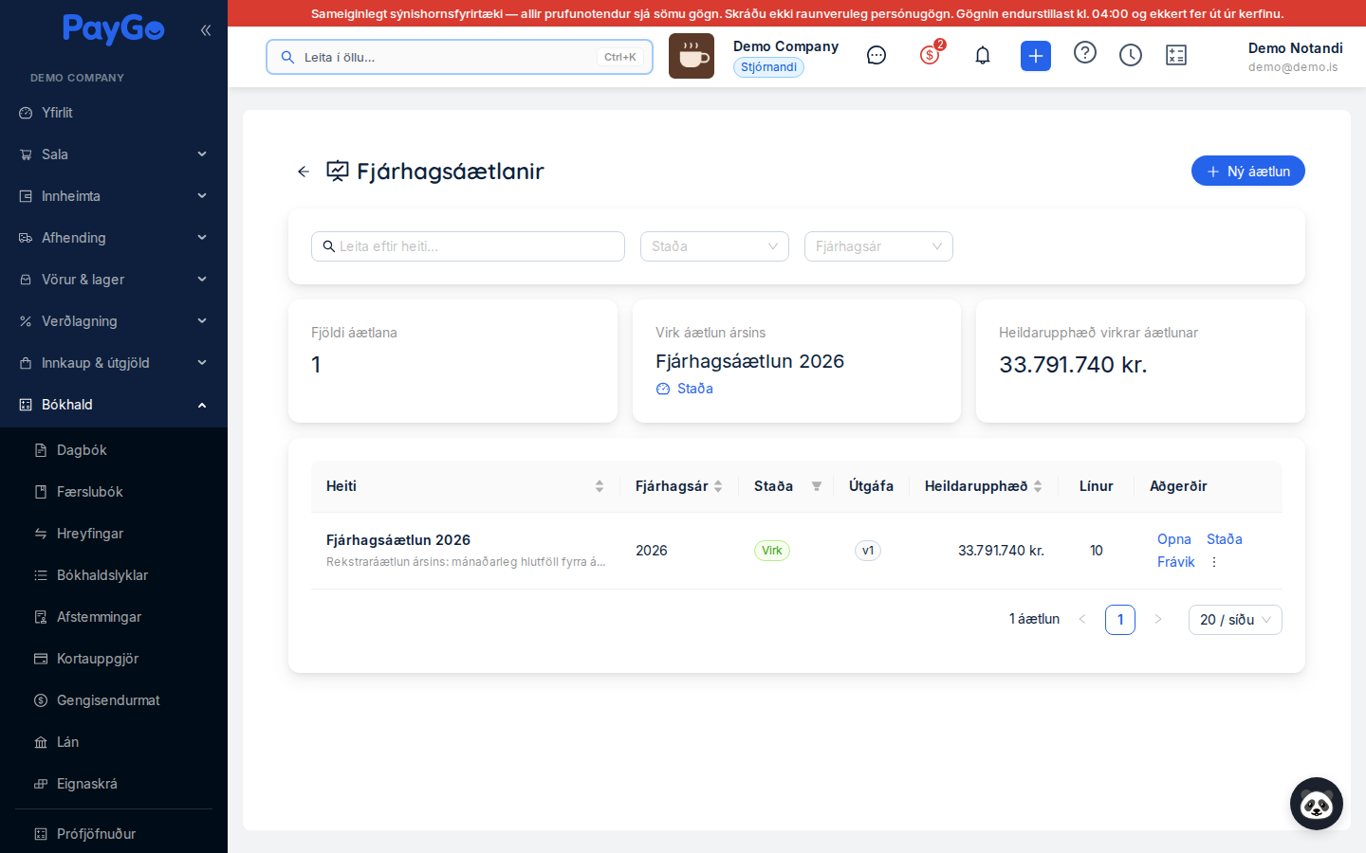Click the blue plus quick-add button
Image resolution: width=1366 pixels, height=853 pixels.
click(x=1036, y=56)
